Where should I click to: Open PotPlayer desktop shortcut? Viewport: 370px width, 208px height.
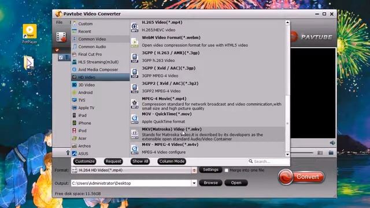pyautogui.click(x=29, y=34)
